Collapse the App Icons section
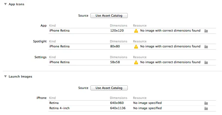 coord(5,4)
